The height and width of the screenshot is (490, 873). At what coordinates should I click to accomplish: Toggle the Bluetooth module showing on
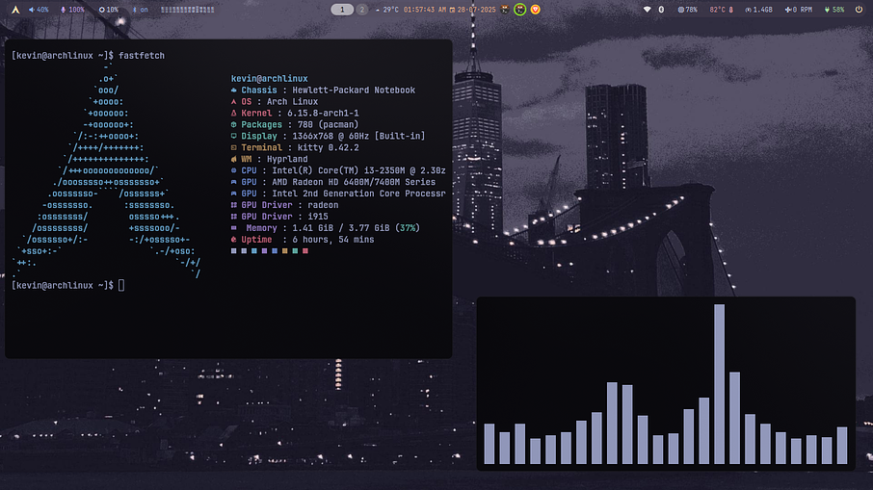(139, 10)
